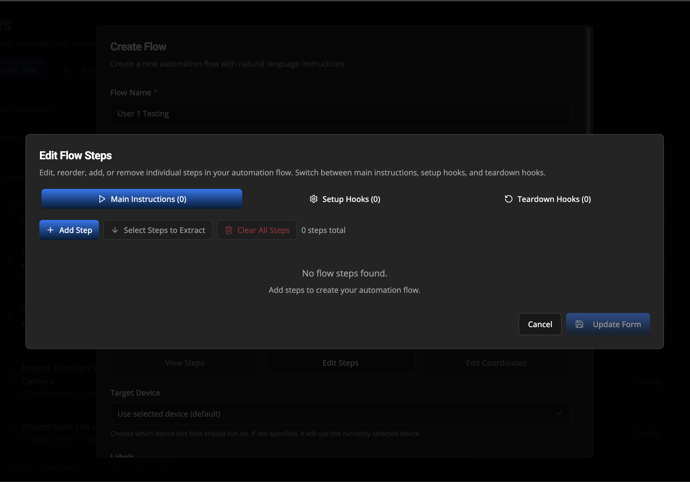Click Edit Coordinates in Create Flow
The image size is (690, 482).
pyautogui.click(x=496, y=363)
